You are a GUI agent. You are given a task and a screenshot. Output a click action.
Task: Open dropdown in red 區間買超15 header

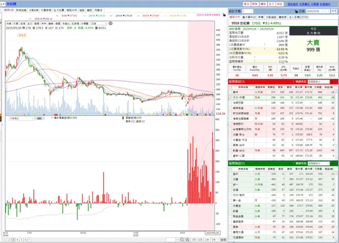(318, 82)
